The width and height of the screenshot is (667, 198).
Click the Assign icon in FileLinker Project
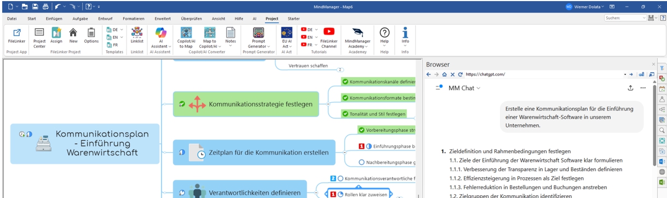57,36
